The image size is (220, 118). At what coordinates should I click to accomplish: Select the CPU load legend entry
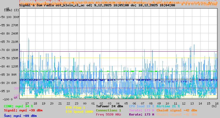pos(141,106)
